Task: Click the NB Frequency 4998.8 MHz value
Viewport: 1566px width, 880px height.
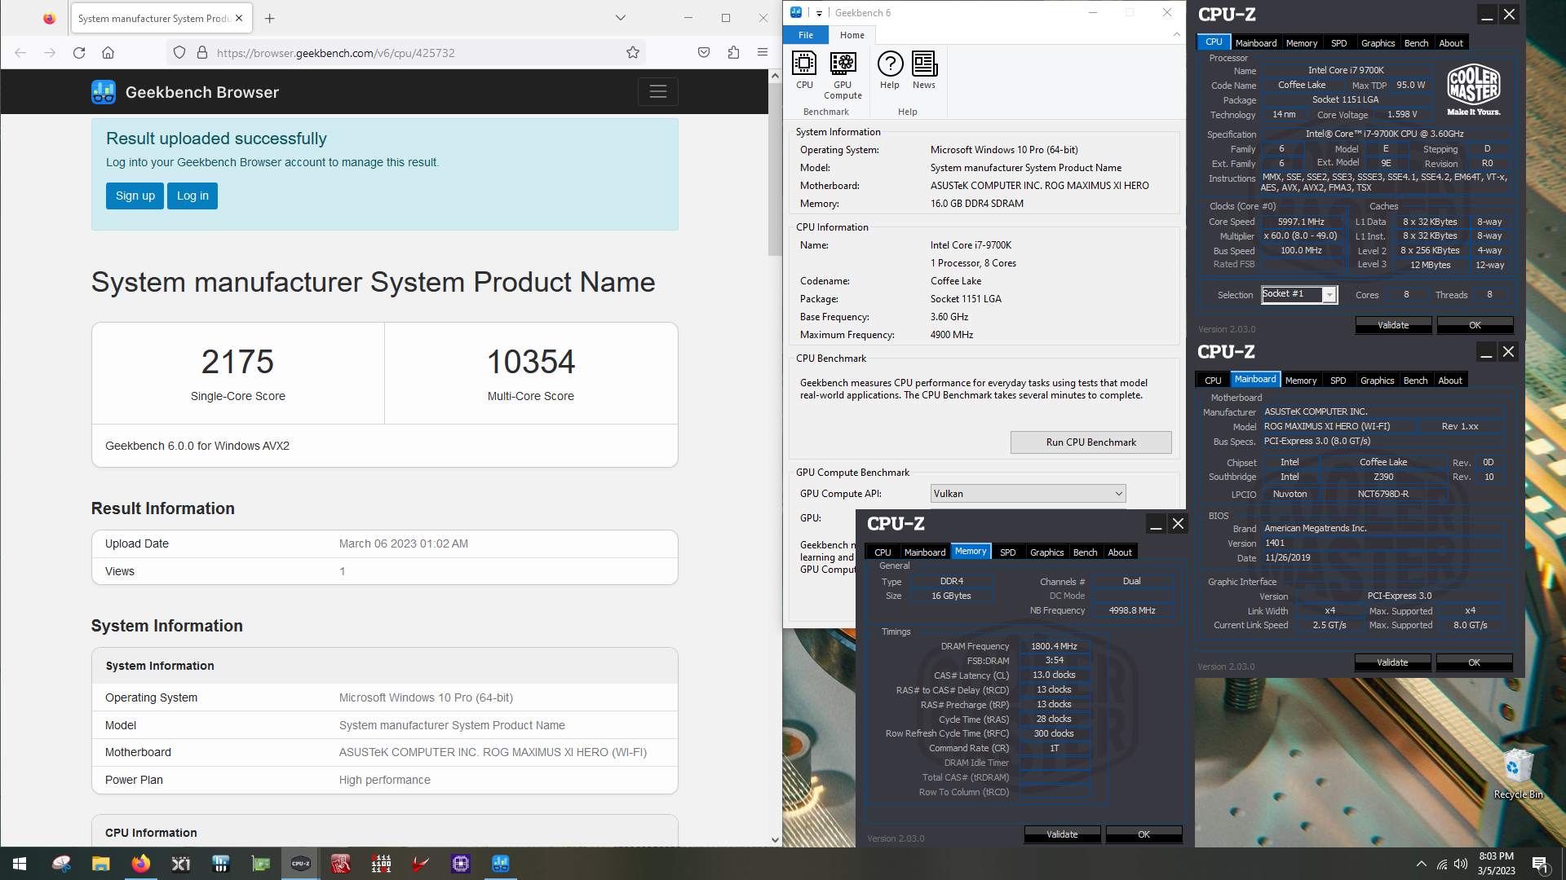Action: (1132, 610)
